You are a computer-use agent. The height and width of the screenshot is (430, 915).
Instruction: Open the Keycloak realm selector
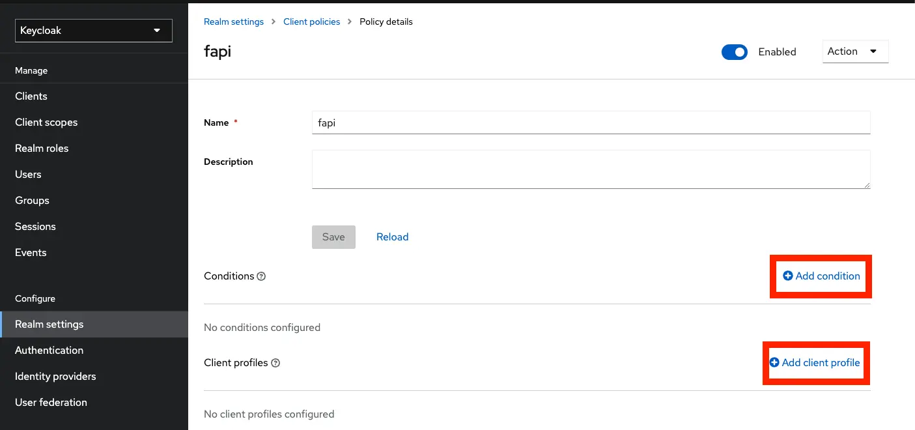point(93,30)
